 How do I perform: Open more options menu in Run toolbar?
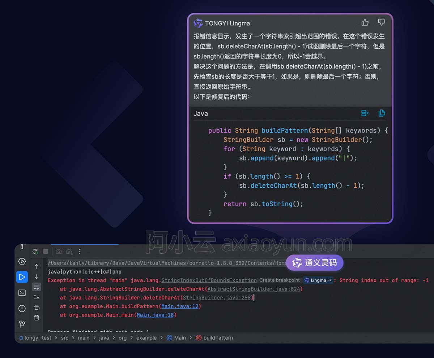80,252
